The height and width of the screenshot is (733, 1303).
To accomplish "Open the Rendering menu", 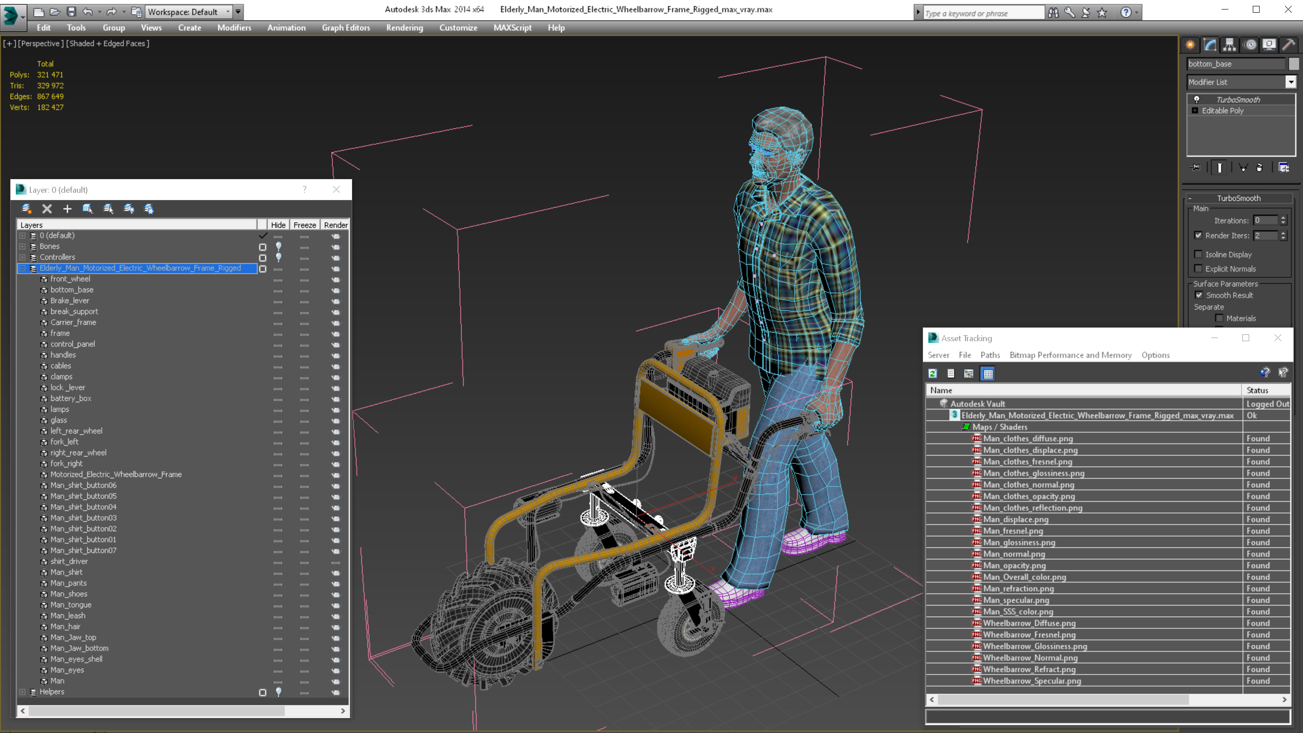I will pyautogui.click(x=404, y=28).
